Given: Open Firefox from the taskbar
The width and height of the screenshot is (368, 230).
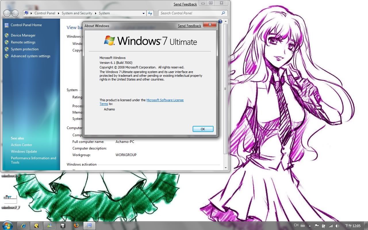Looking at the screenshot, I should click(76, 226).
